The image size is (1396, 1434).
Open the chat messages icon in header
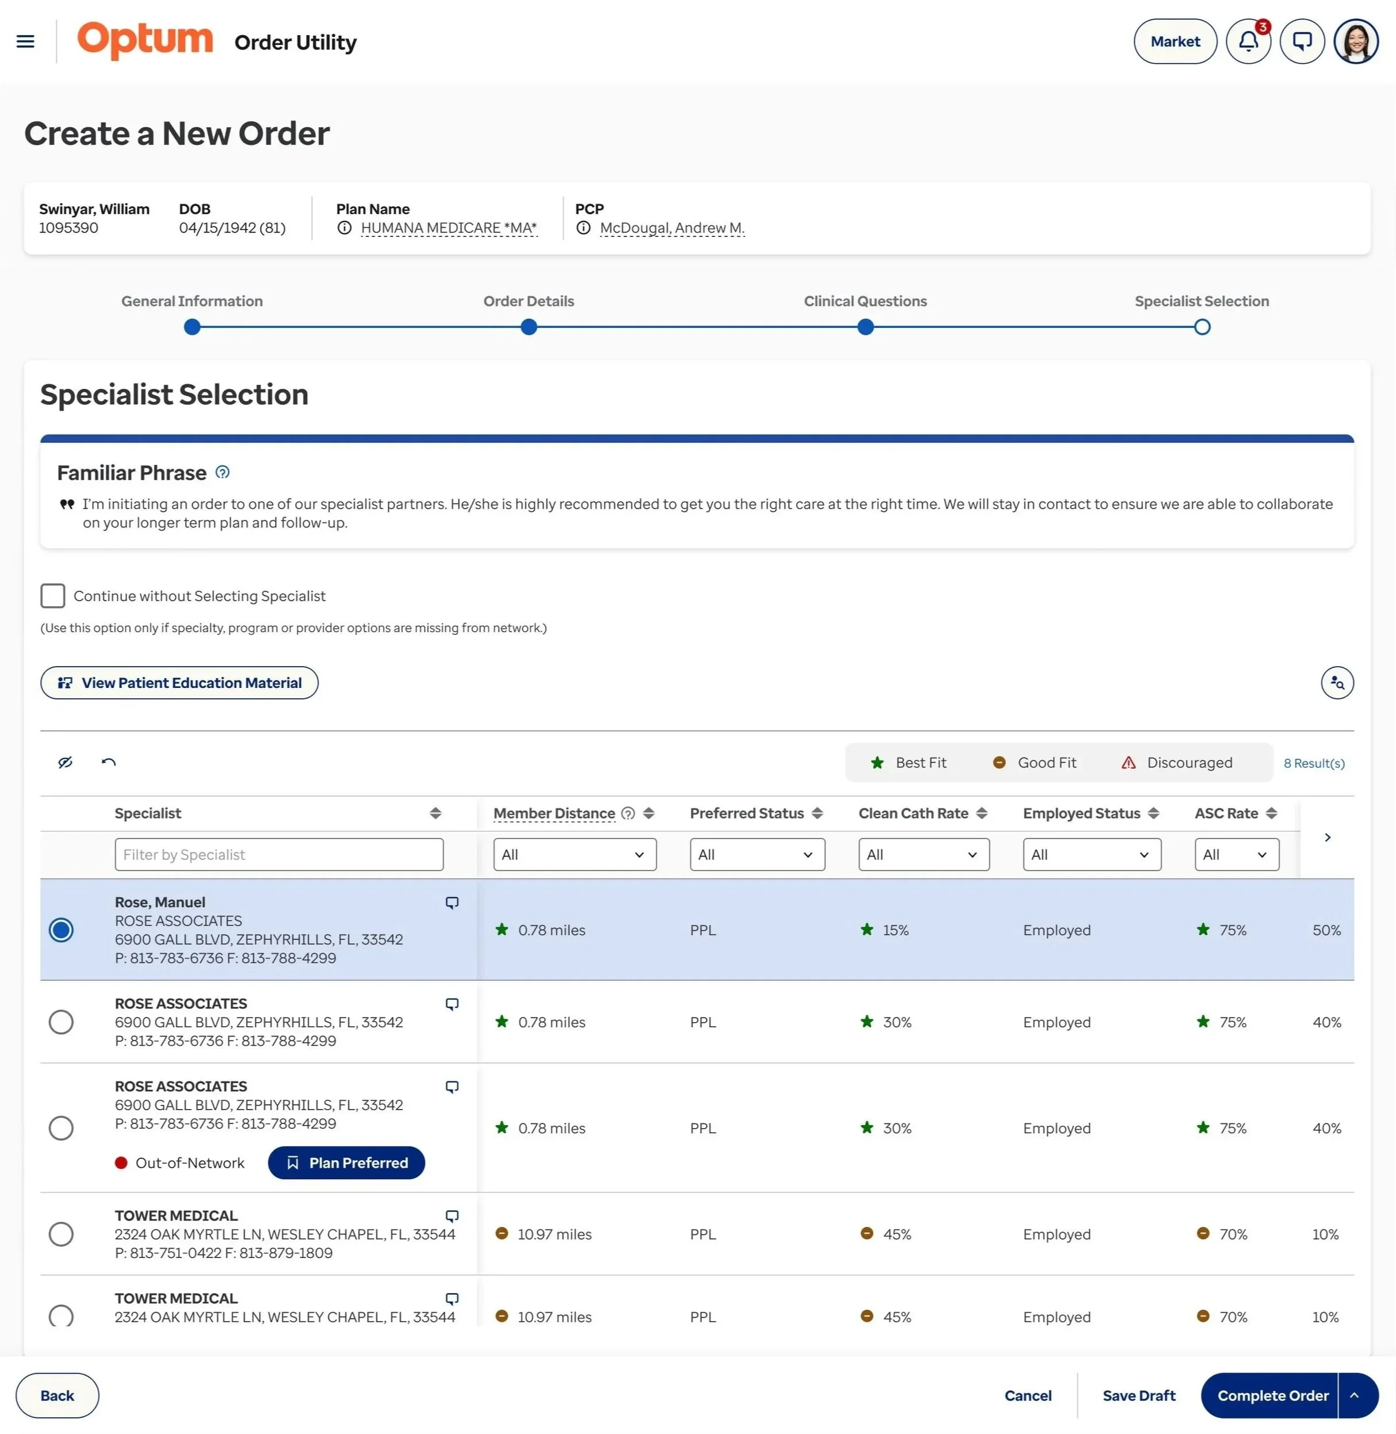click(1302, 42)
